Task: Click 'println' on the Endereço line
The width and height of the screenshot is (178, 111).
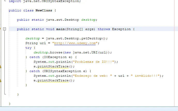Action: coord(64,76)
